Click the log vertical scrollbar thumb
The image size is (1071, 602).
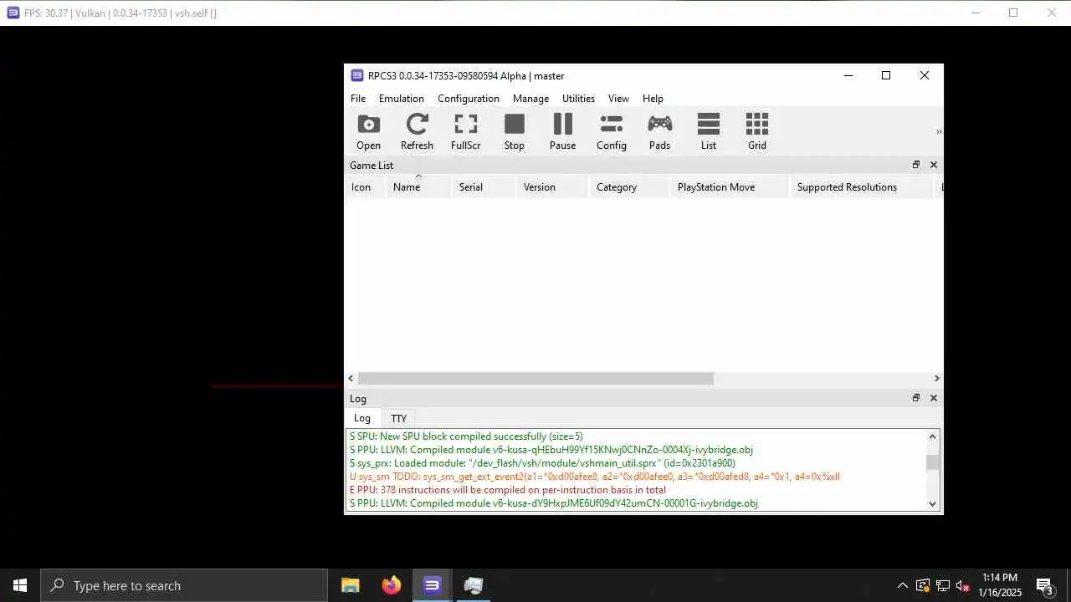coord(932,462)
